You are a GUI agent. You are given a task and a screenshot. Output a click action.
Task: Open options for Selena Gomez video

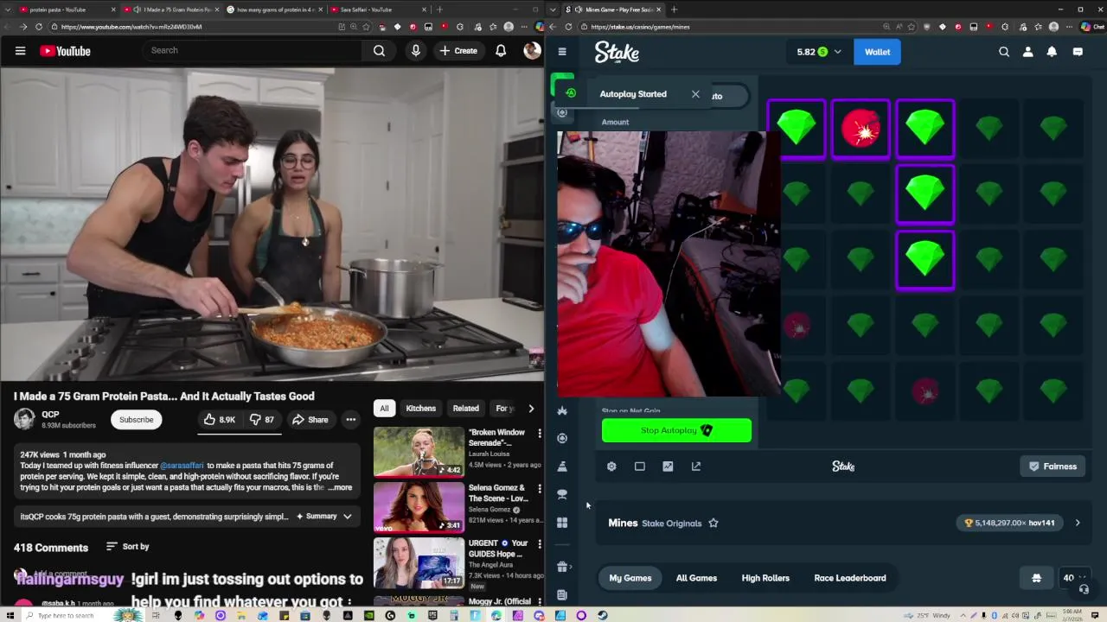pyautogui.click(x=540, y=488)
